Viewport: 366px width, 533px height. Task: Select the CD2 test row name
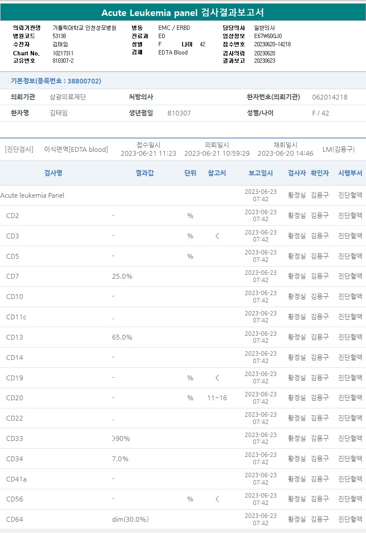pyautogui.click(x=13, y=215)
